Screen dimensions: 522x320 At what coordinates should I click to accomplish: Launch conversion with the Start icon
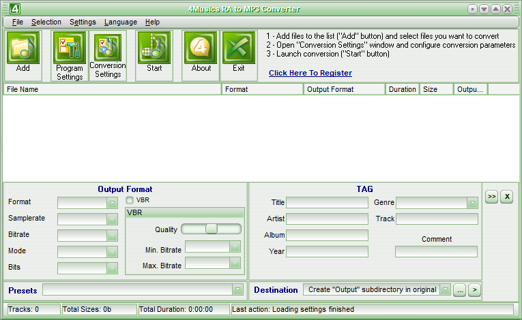(x=154, y=48)
